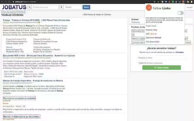Click the browser address bar URL
Screen dimensions: 194x121
25,2
